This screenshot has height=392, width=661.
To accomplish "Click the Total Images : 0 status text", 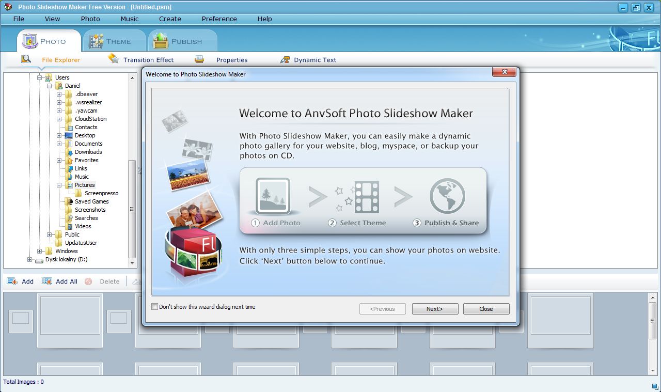I will [24, 382].
